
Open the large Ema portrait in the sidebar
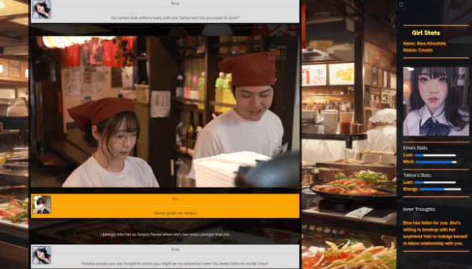(436, 102)
